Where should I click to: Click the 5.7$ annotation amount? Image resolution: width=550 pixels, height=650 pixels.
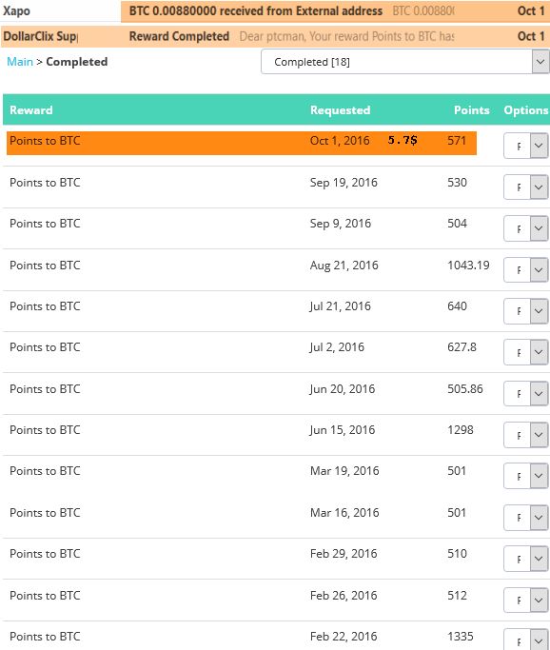(x=403, y=140)
